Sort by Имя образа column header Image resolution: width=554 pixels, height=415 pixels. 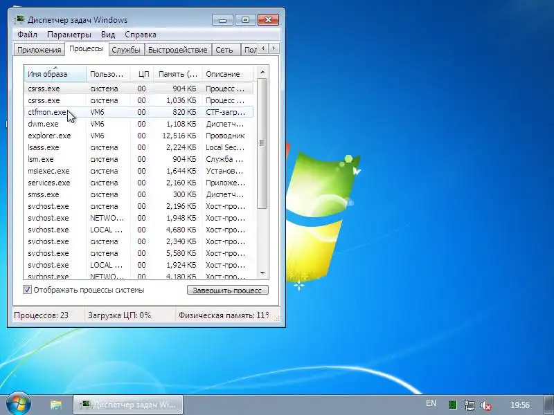click(x=55, y=74)
